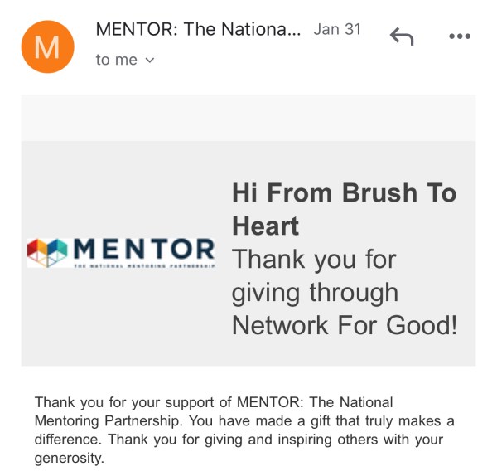Click the bold word "Heart" in the heading
This screenshot has height=476, width=497.
pyautogui.click(x=266, y=226)
